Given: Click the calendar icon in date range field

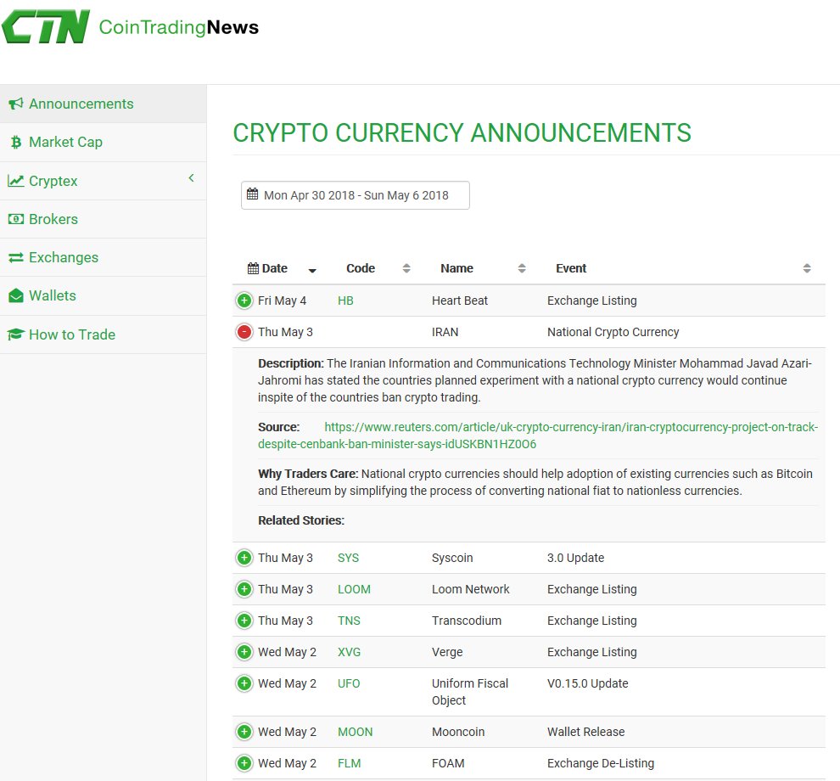Looking at the screenshot, I should (x=252, y=194).
